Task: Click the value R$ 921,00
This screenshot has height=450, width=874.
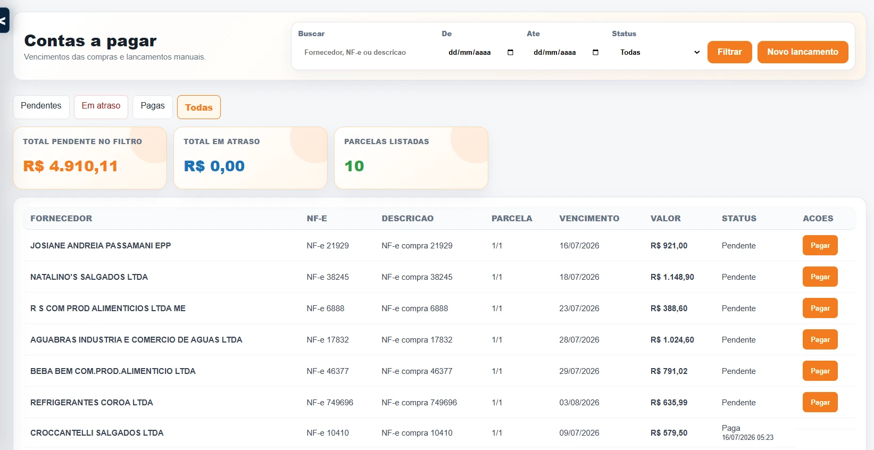Action: pyautogui.click(x=669, y=246)
